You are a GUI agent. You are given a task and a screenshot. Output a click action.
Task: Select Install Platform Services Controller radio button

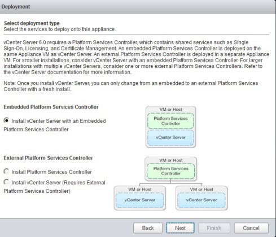pos(6,171)
